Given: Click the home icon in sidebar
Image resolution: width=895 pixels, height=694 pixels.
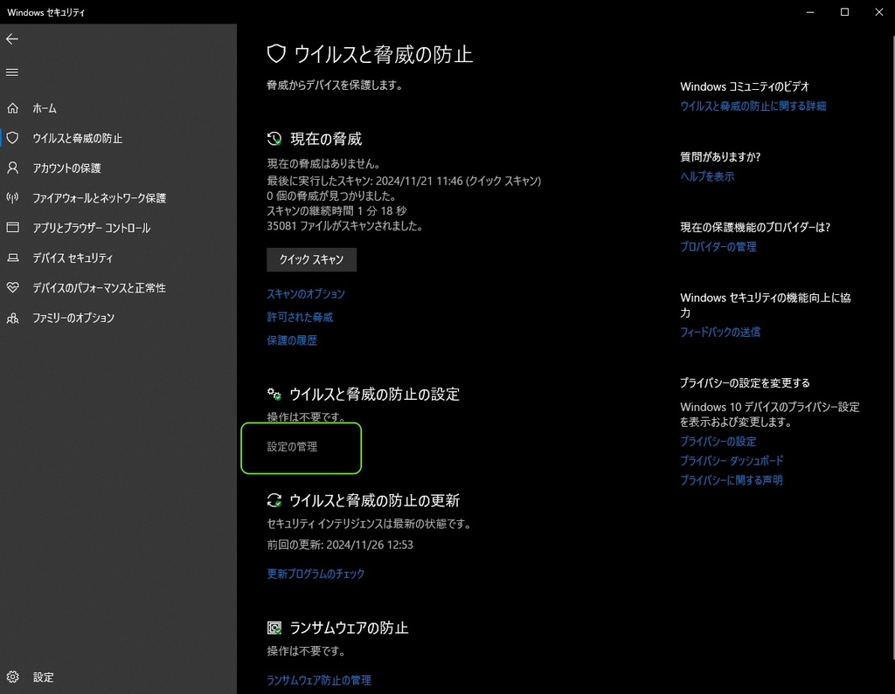Looking at the screenshot, I should pyautogui.click(x=12, y=107).
